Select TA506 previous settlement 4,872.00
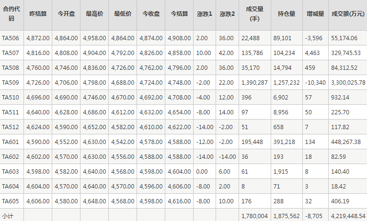This screenshot has height=221, width=367. (x=38, y=38)
